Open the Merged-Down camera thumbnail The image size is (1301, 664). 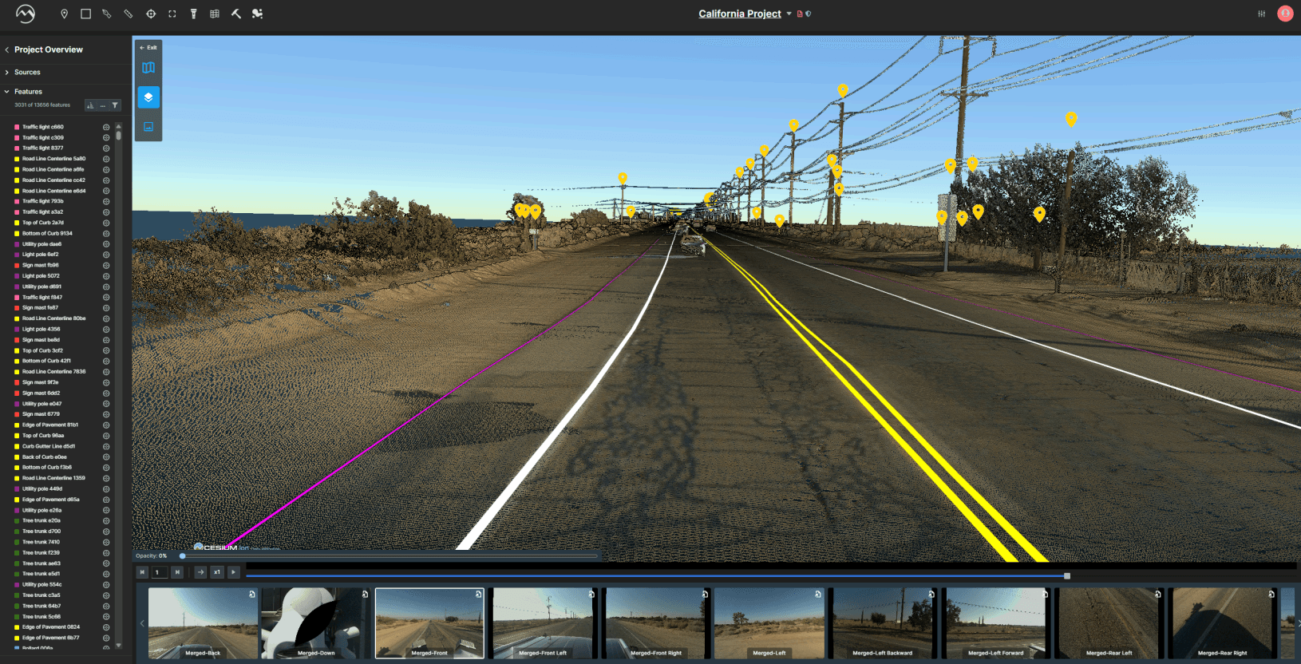tap(316, 623)
